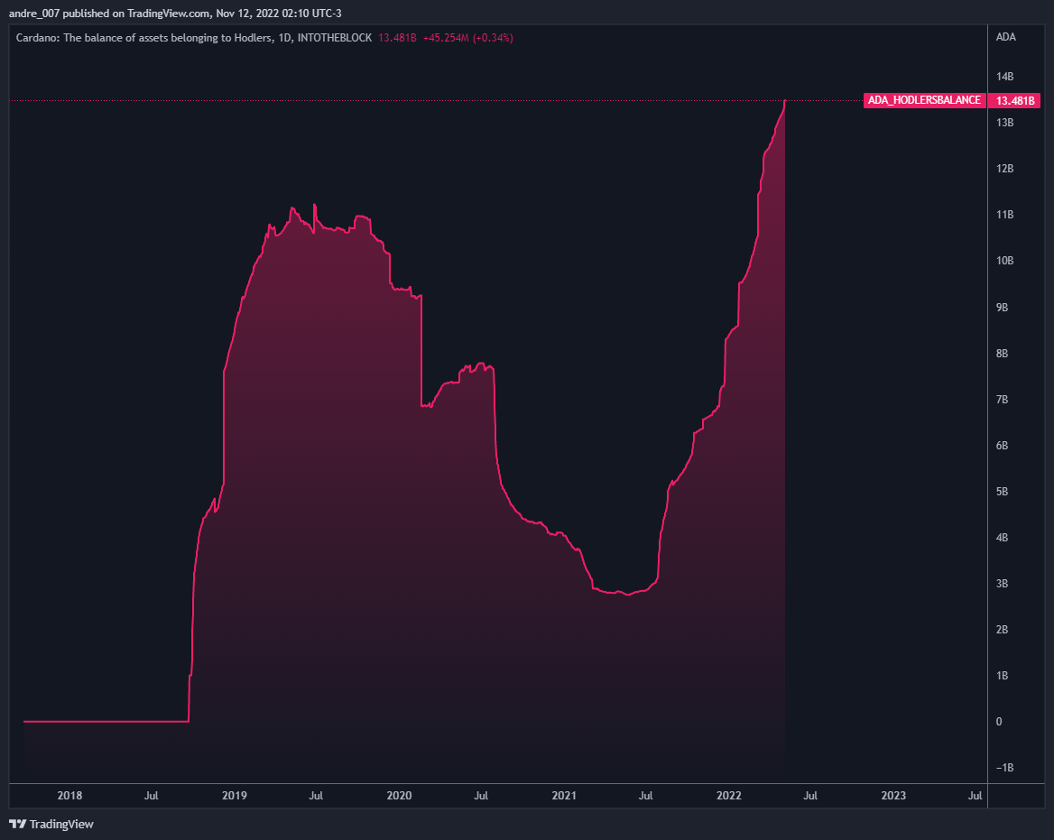Click the andre_007 published on TradingView.com header
This screenshot has height=840, width=1054.
click(175, 13)
